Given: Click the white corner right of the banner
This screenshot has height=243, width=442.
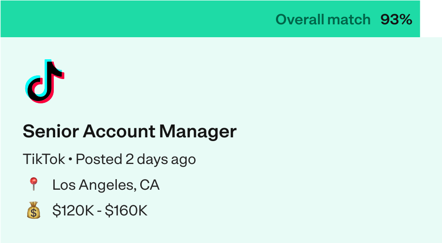Looking at the screenshot, I should (431, 19).
